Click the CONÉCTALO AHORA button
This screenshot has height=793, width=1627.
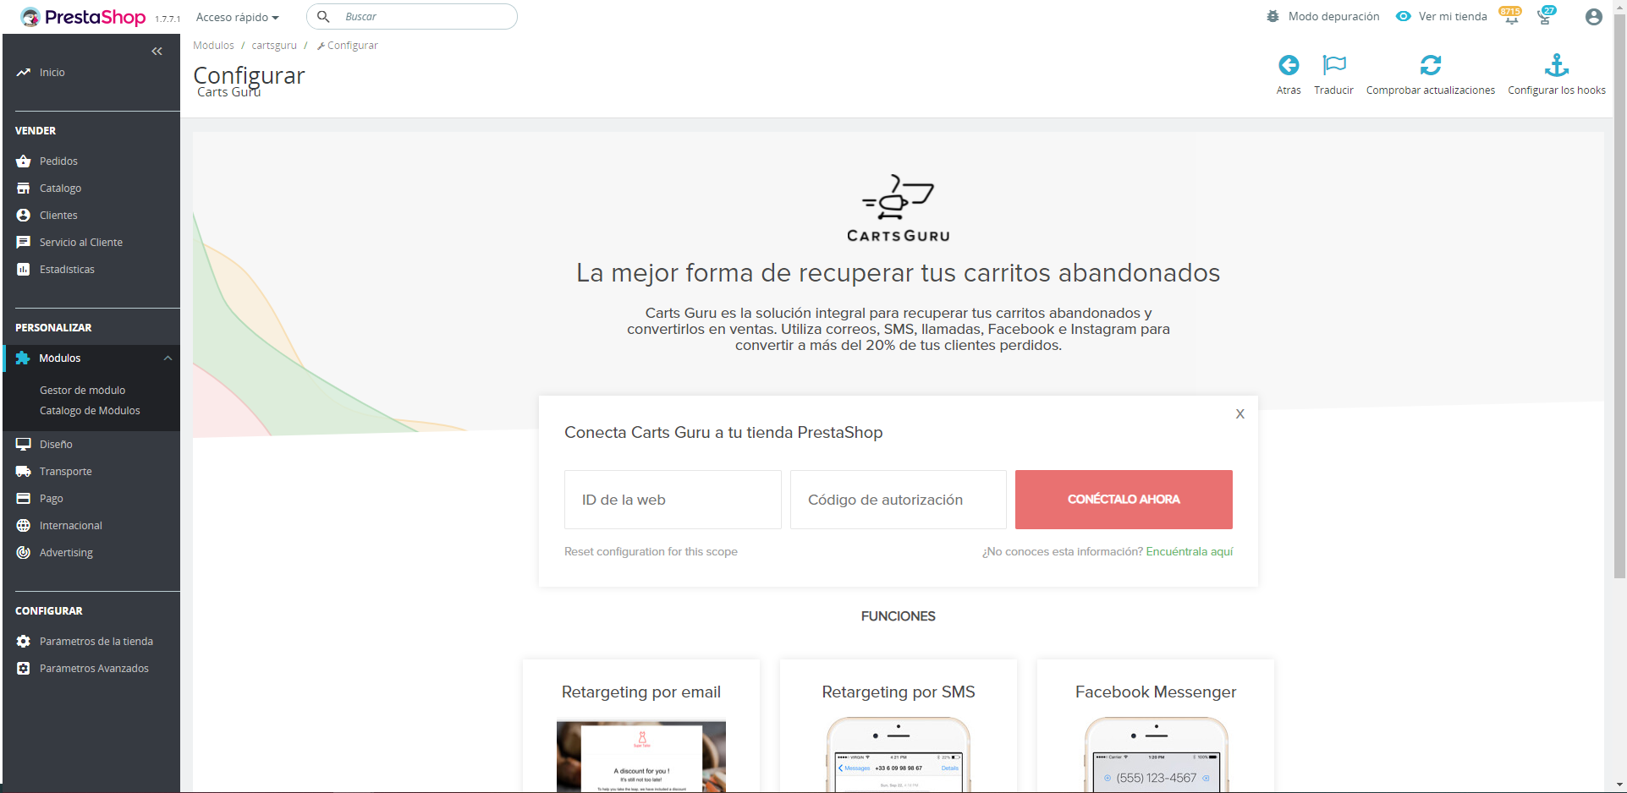coord(1124,500)
